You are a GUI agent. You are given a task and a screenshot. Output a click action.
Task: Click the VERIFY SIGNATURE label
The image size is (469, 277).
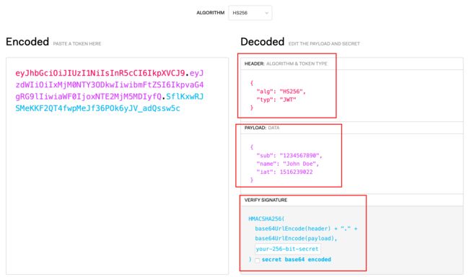(x=266, y=200)
